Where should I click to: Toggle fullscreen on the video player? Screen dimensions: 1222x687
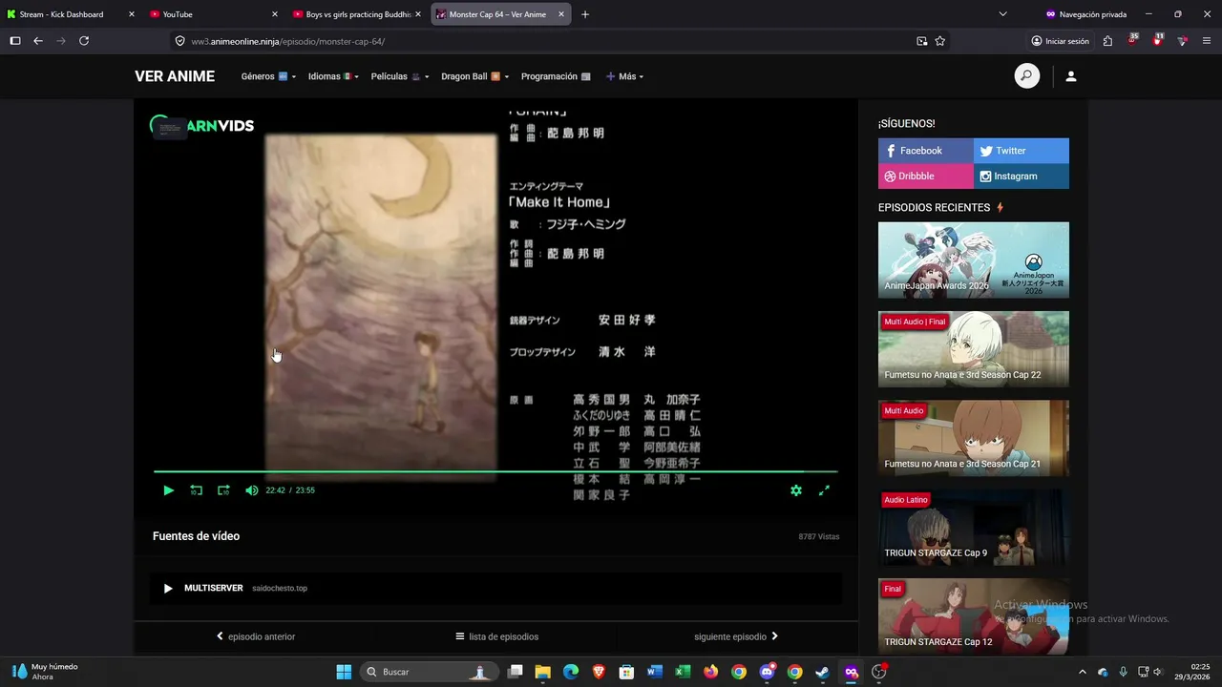(x=824, y=490)
